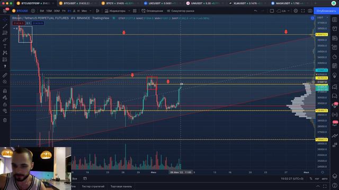Open the chart layout selector square
The width and height of the screenshot is (339, 190).
tap(272, 11)
